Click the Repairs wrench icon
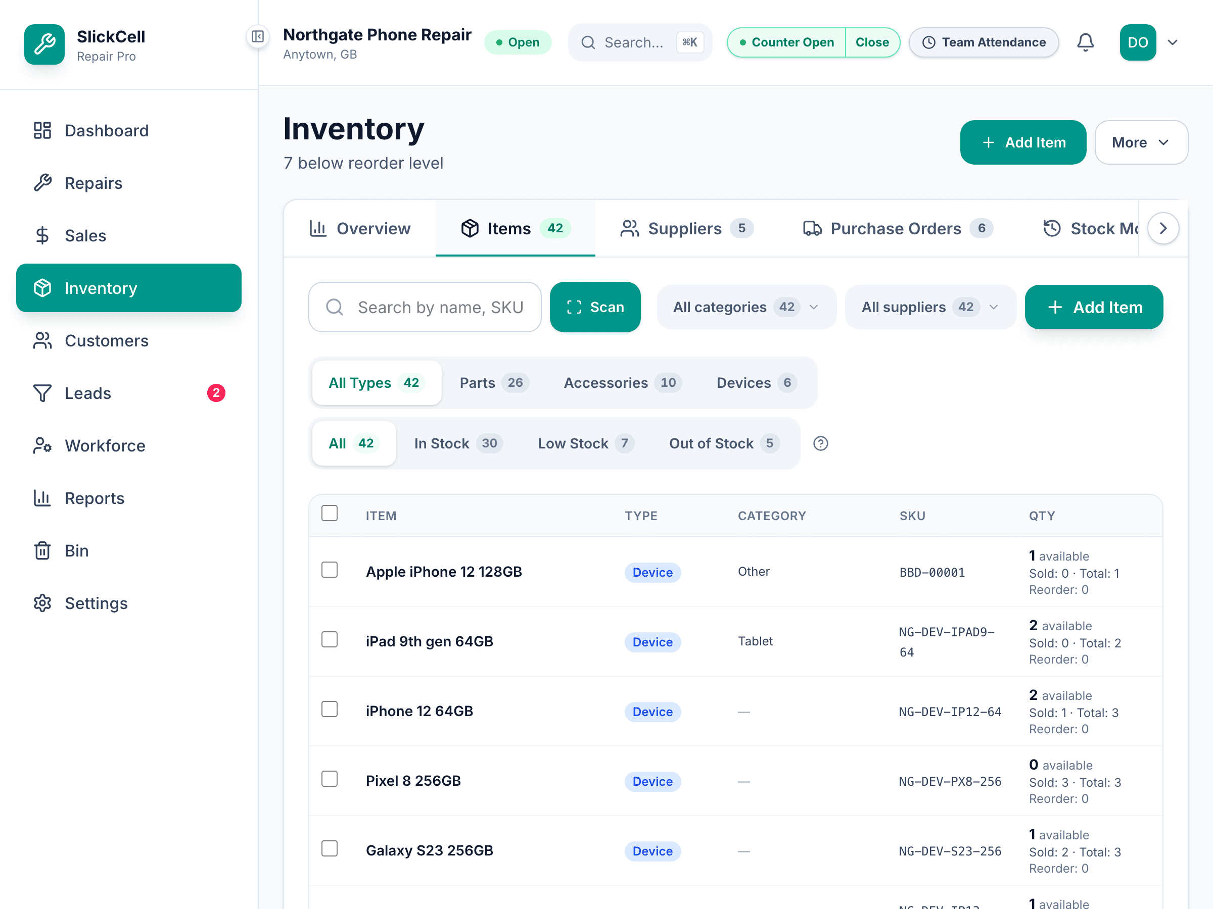Screen dimensions: 1213x909 click(x=42, y=183)
